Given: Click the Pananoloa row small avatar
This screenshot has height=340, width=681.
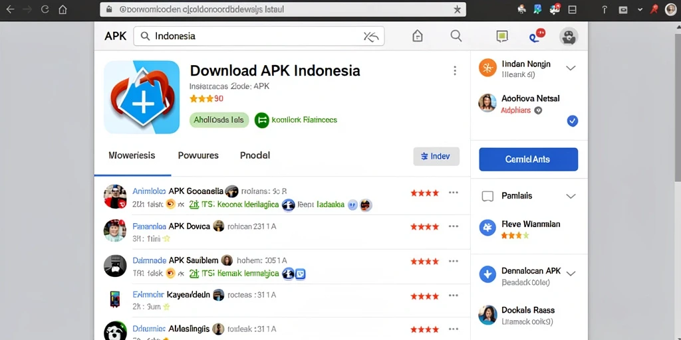Looking at the screenshot, I should (x=218, y=226).
